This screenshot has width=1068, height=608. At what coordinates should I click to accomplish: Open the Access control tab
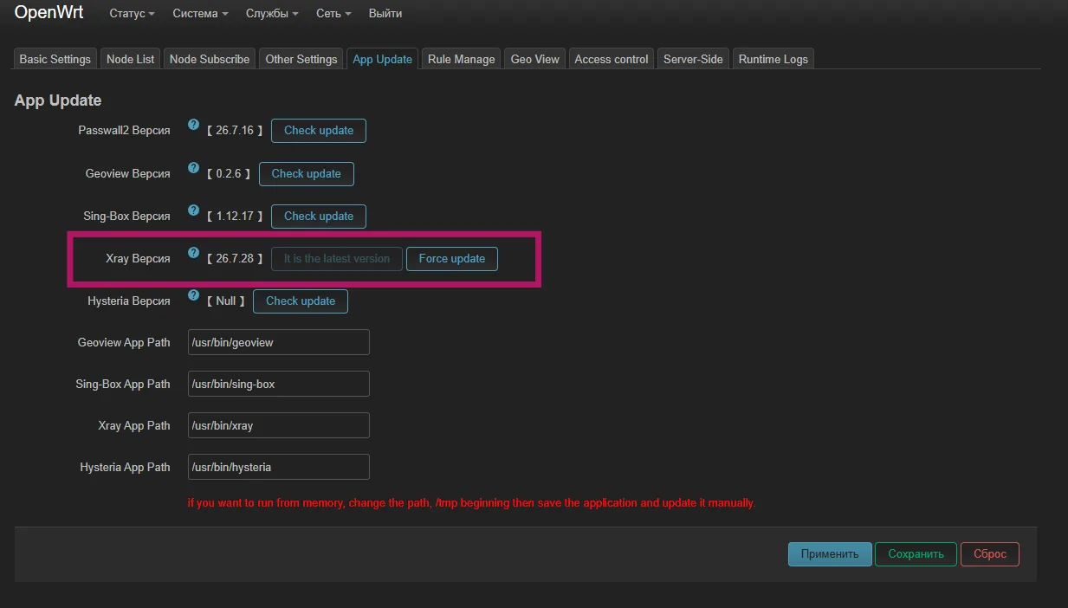pos(612,59)
